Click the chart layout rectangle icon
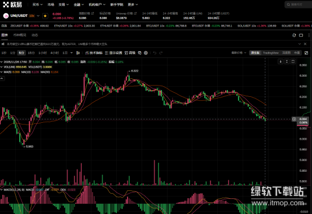 [301, 35]
